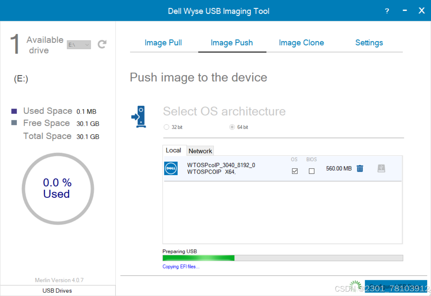Image resolution: width=431 pixels, height=296 pixels.
Task: Click the refresh drives icon
Action: [x=102, y=44]
